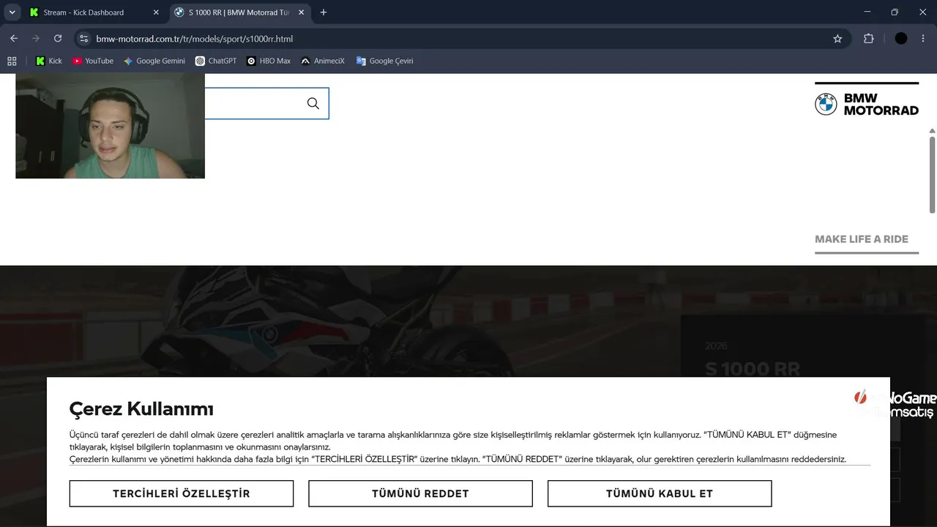
Task: Open the ChatGPT bookmark
Action: coord(216,61)
